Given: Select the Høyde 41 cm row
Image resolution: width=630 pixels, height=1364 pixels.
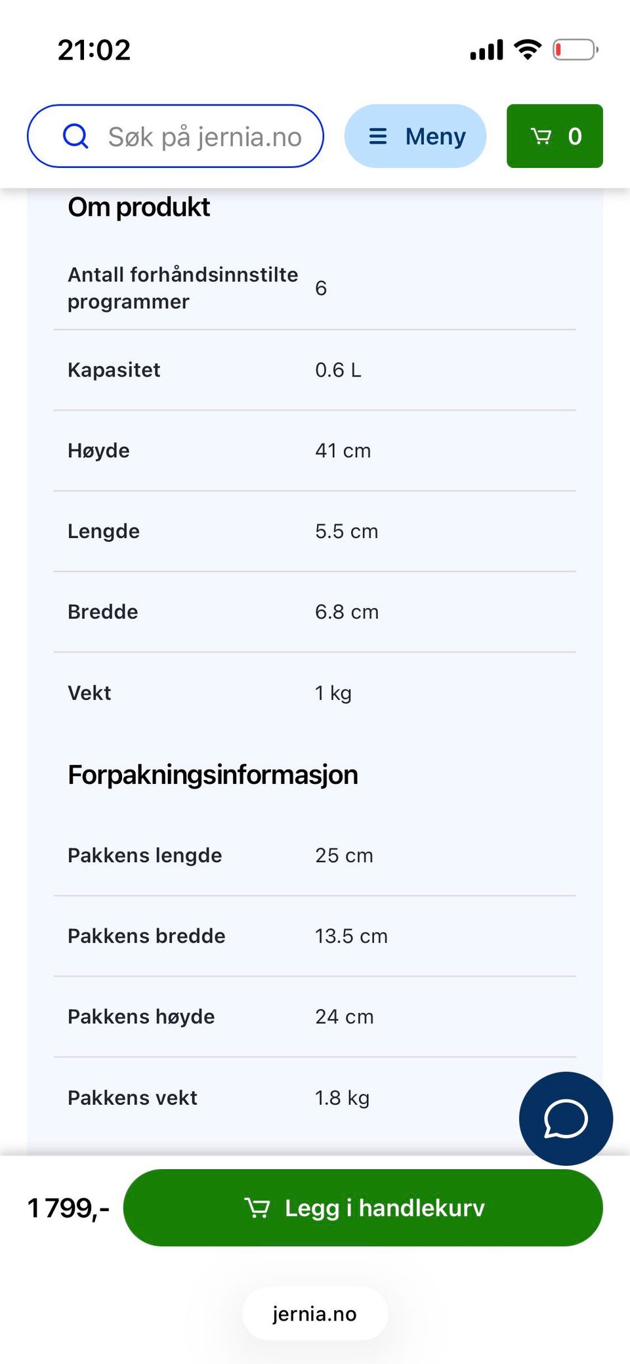Looking at the screenshot, I should (315, 451).
